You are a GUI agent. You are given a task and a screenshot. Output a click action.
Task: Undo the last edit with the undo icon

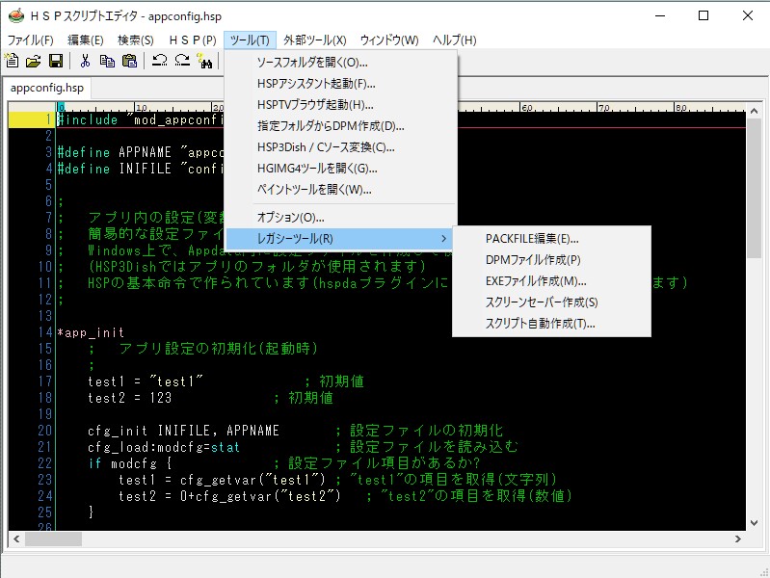pos(159,61)
